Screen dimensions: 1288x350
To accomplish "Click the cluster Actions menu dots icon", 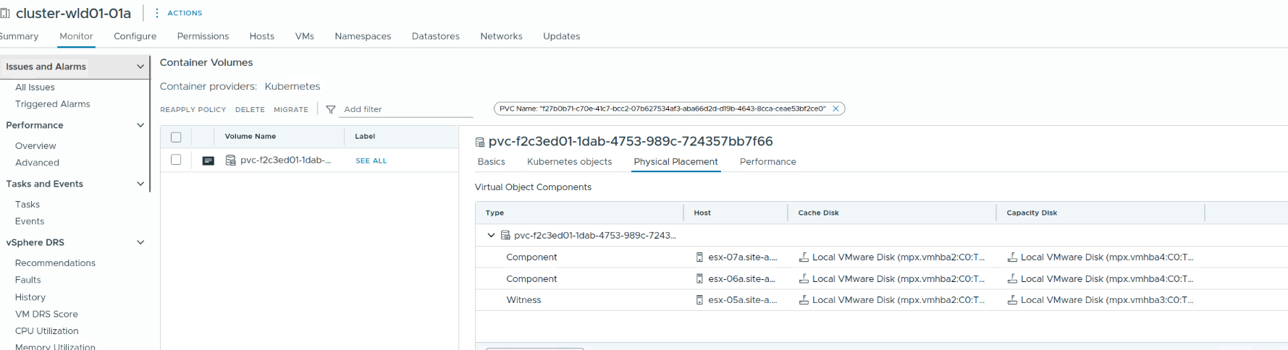I will point(157,13).
